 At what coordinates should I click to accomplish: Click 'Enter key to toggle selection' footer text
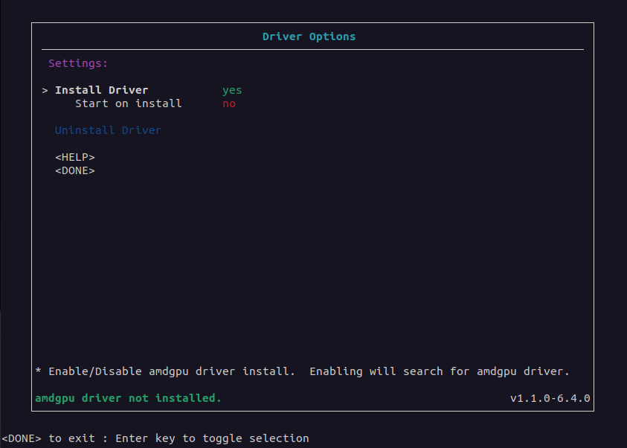point(212,438)
